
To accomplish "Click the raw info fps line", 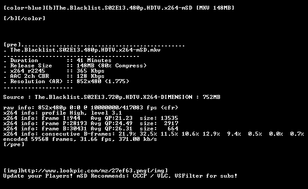I will tap(91, 108).
